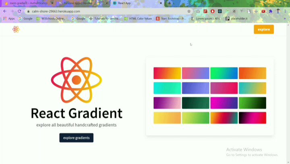Click the React Gradient heading text
290x164 pixels.
77,113
